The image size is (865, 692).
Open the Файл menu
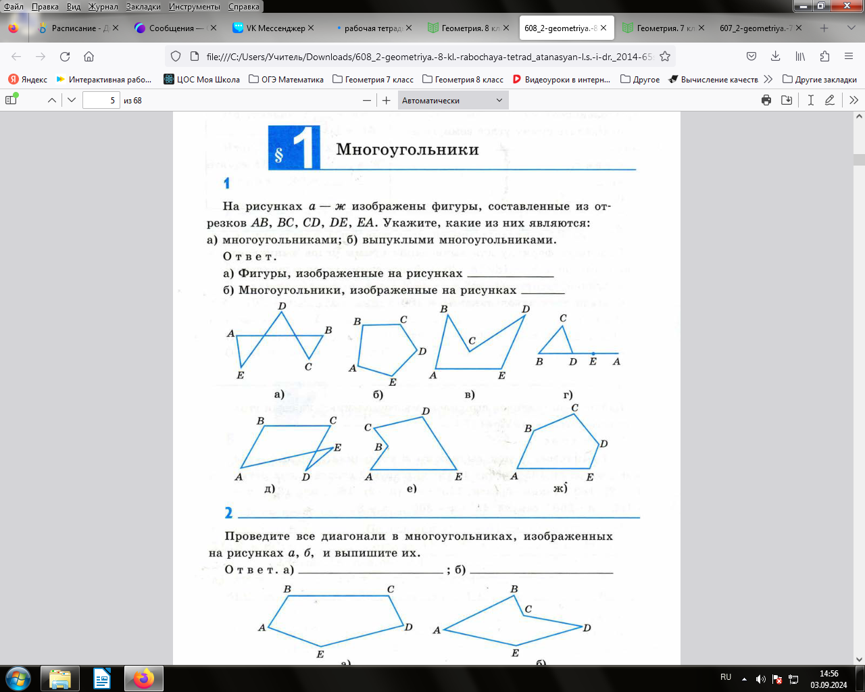click(x=14, y=6)
